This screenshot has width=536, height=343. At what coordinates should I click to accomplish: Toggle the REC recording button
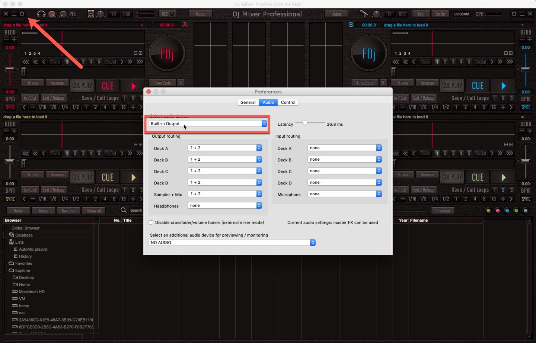pyautogui.click(x=168, y=14)
